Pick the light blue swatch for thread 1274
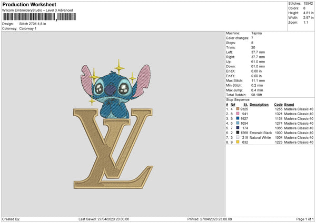This screenshot has width=316, height=223. click(238, 123)
